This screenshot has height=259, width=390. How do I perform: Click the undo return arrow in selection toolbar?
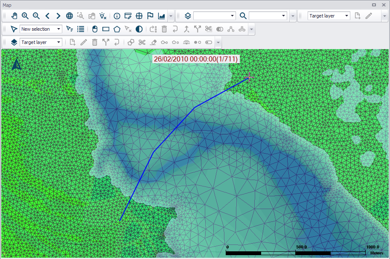pyautogui.click(x=175, y=29)
